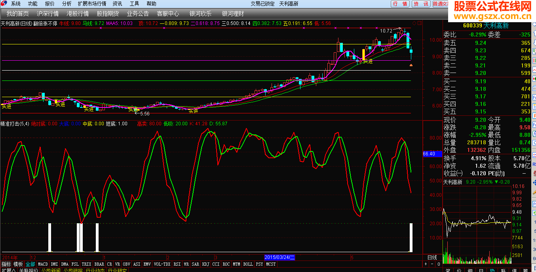This screenshot has width=536, height=272.
Task: Click the minus zoom button below the chart
Action: 432,264
